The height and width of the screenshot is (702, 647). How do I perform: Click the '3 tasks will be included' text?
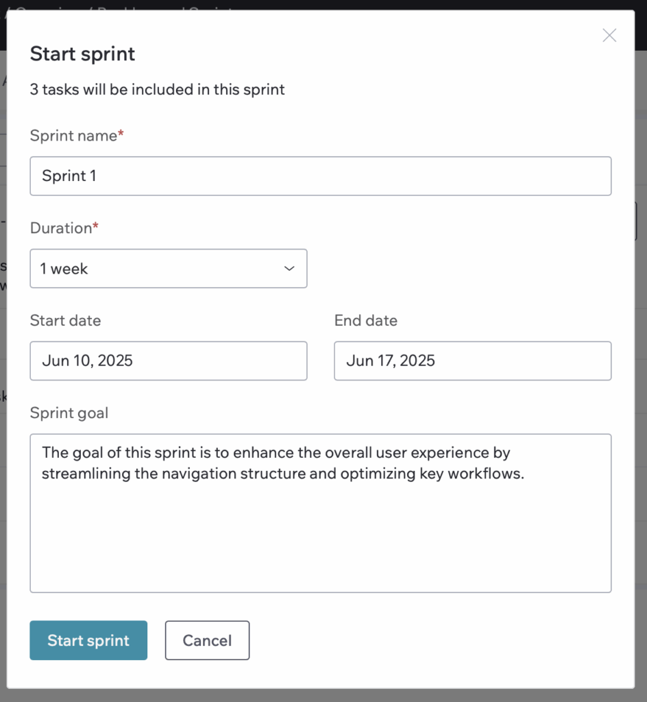pos(157,90)
